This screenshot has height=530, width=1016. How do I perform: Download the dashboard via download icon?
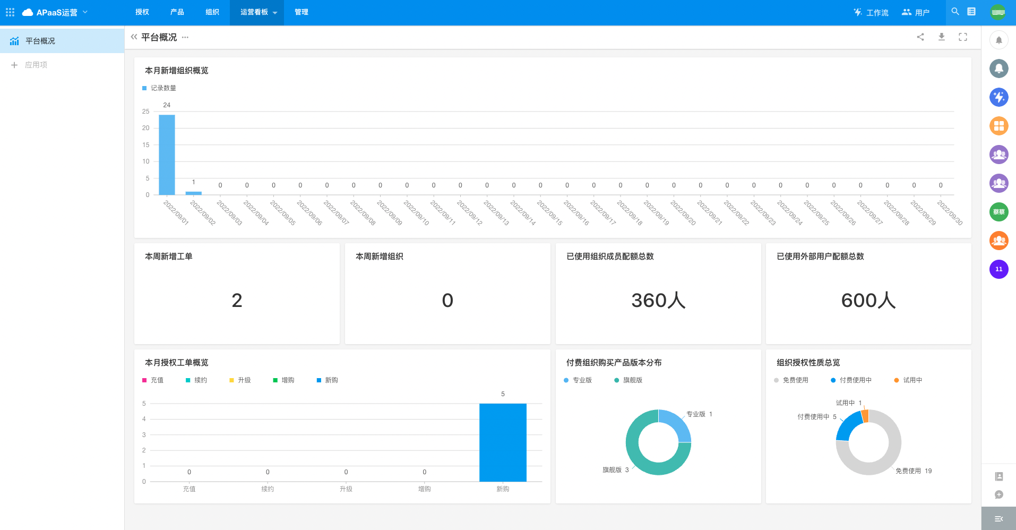(941, 37)
